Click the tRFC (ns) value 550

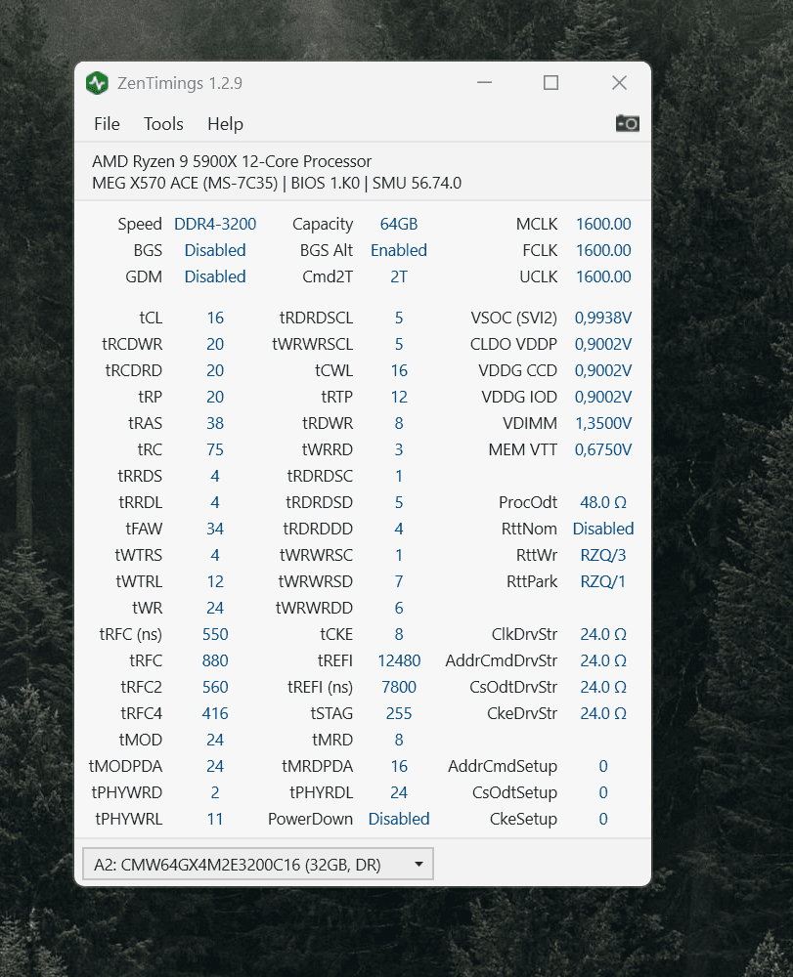(x=215, y=634)
